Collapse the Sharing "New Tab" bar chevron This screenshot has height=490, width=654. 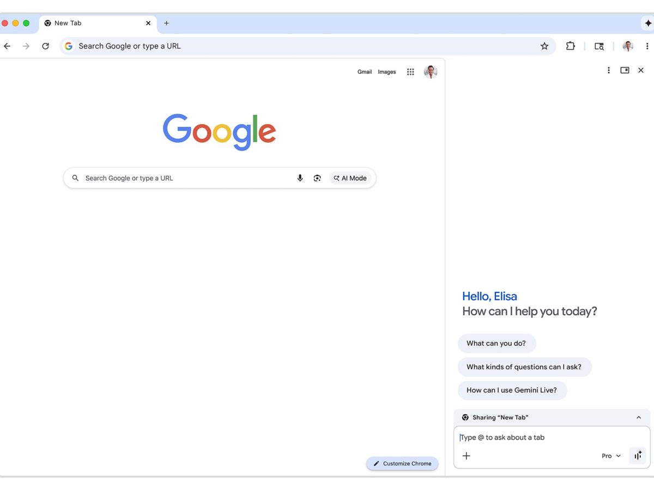click(639, 418)
